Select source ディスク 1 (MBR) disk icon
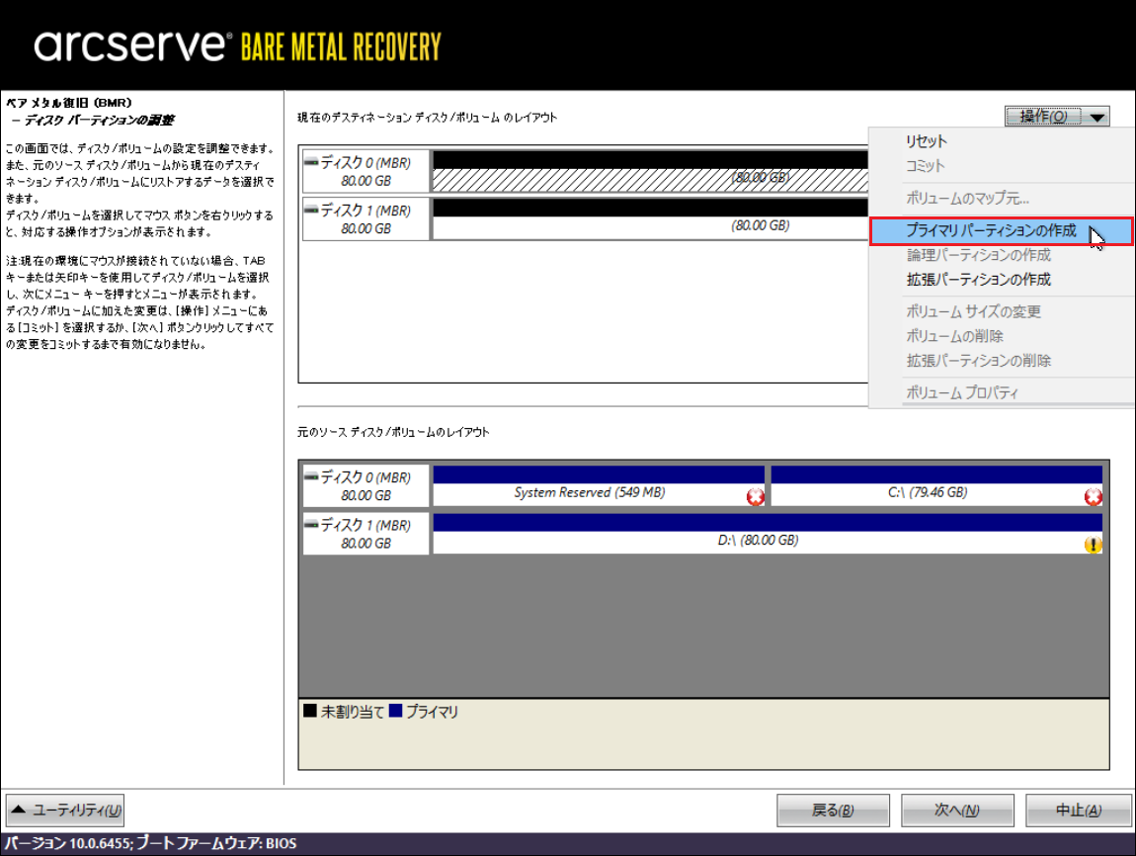This screenshot has width=1136, height=856. point(311,525)
